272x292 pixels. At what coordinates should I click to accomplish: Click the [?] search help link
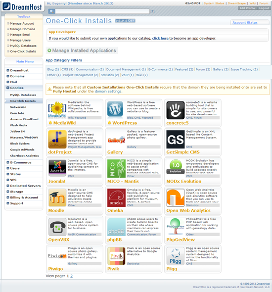tap(152, 11)
